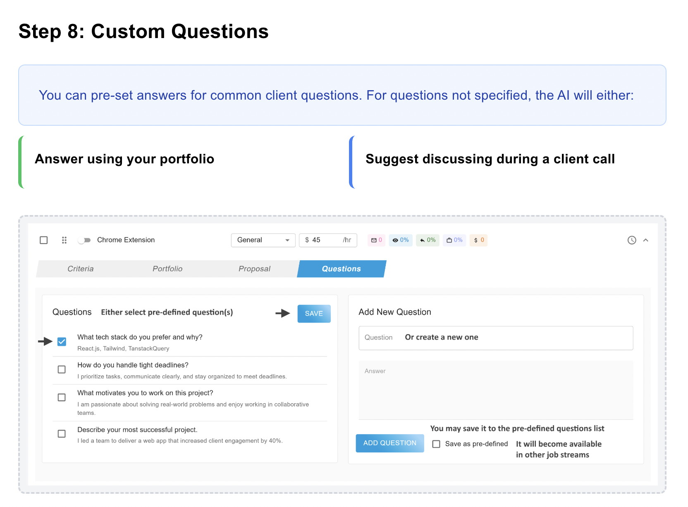
Task: Open the General category dropdown
Action: 263,240
